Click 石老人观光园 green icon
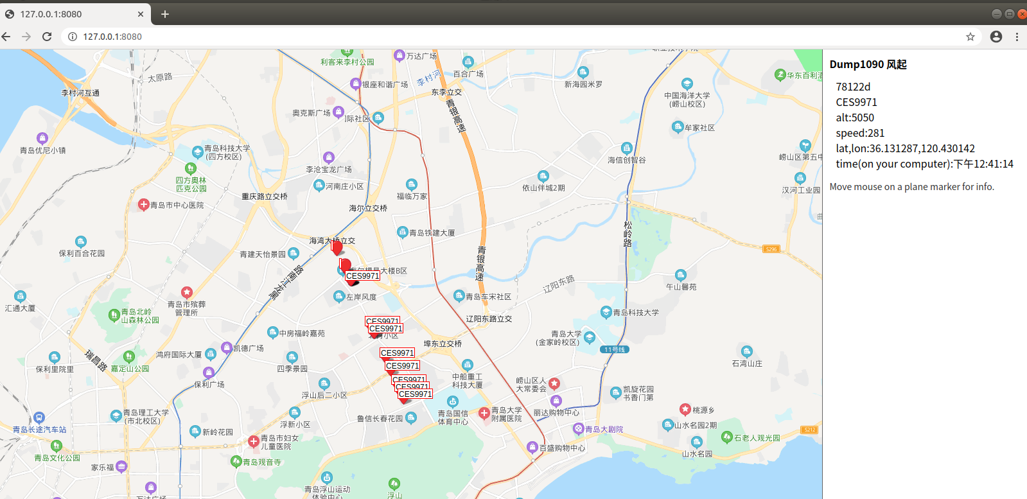1027x499 pixels. click(727, 437)
